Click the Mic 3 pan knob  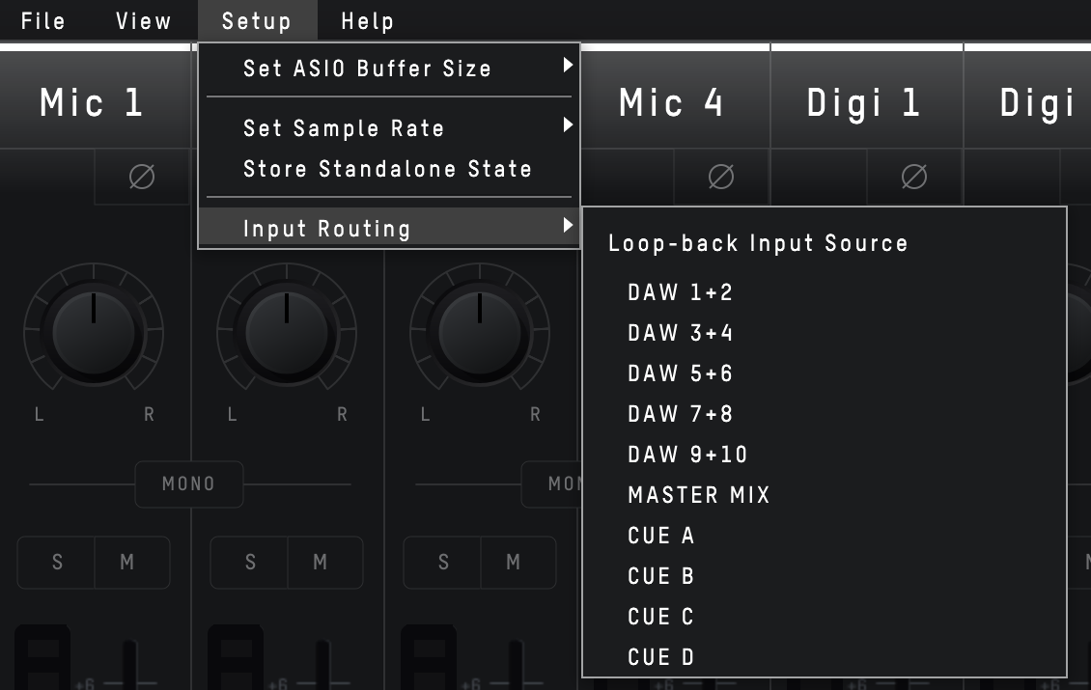(480, 333)
